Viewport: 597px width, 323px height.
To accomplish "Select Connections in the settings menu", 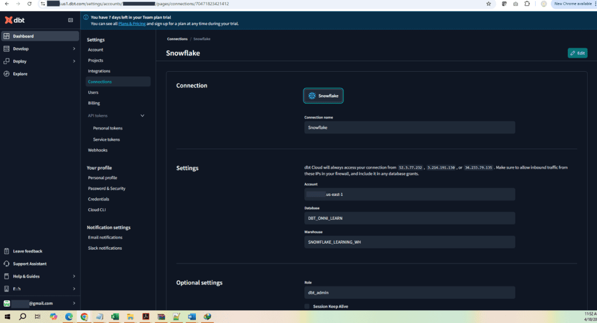I will [118, 82].
